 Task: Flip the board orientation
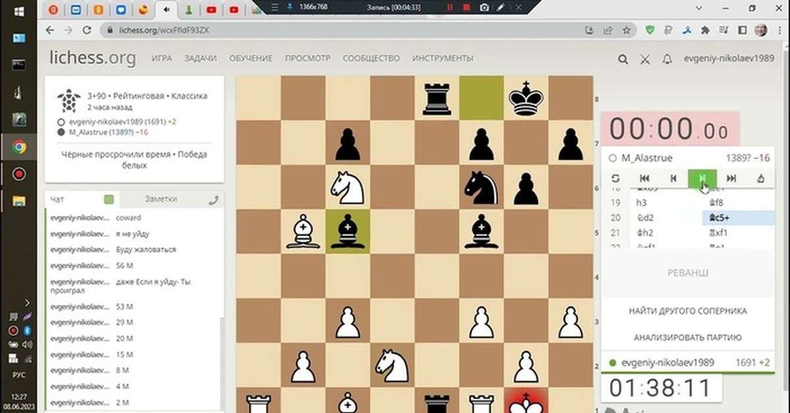tap(616, 178)
